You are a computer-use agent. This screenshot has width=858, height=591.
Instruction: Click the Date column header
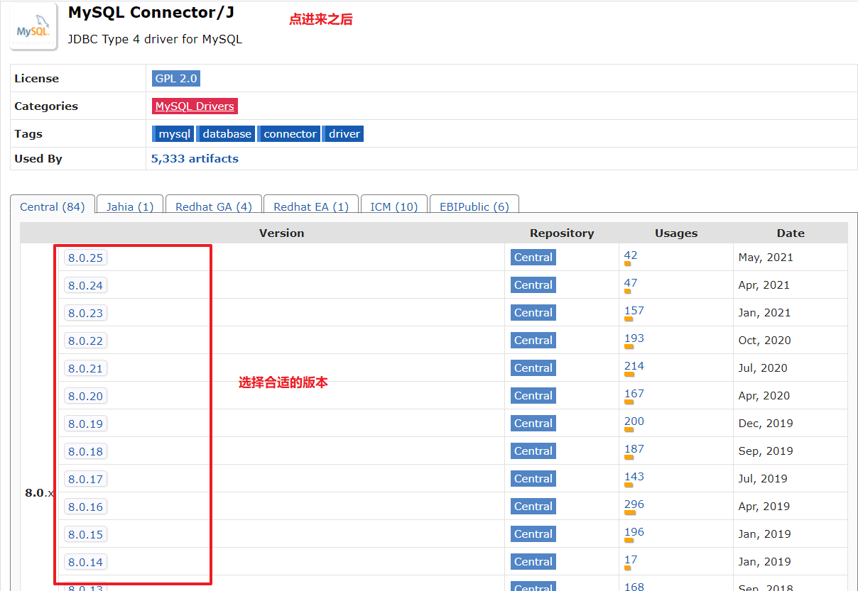click(791, 233)
